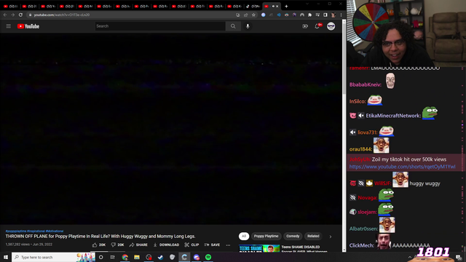This screenshot has width=466, height=262.
Task: Activate voice search microphone
Action: pos(248,26)
